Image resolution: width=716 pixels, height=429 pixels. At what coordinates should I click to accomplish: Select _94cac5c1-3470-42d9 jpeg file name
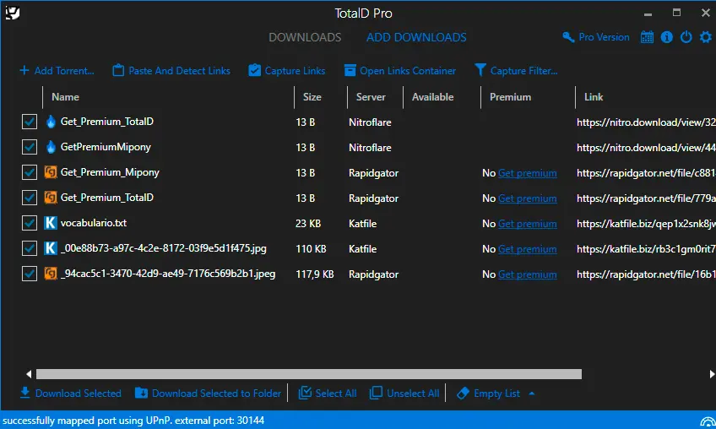click(x=168, y=274)
